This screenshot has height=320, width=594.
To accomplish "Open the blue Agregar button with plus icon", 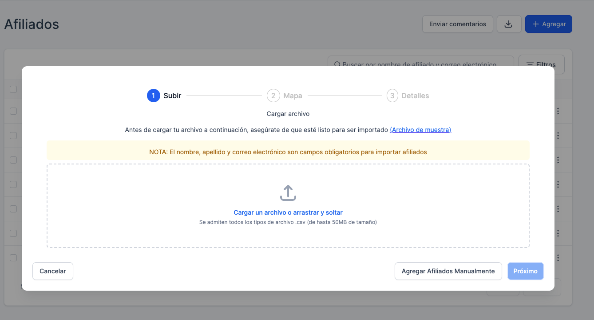I will pos(548,24).
